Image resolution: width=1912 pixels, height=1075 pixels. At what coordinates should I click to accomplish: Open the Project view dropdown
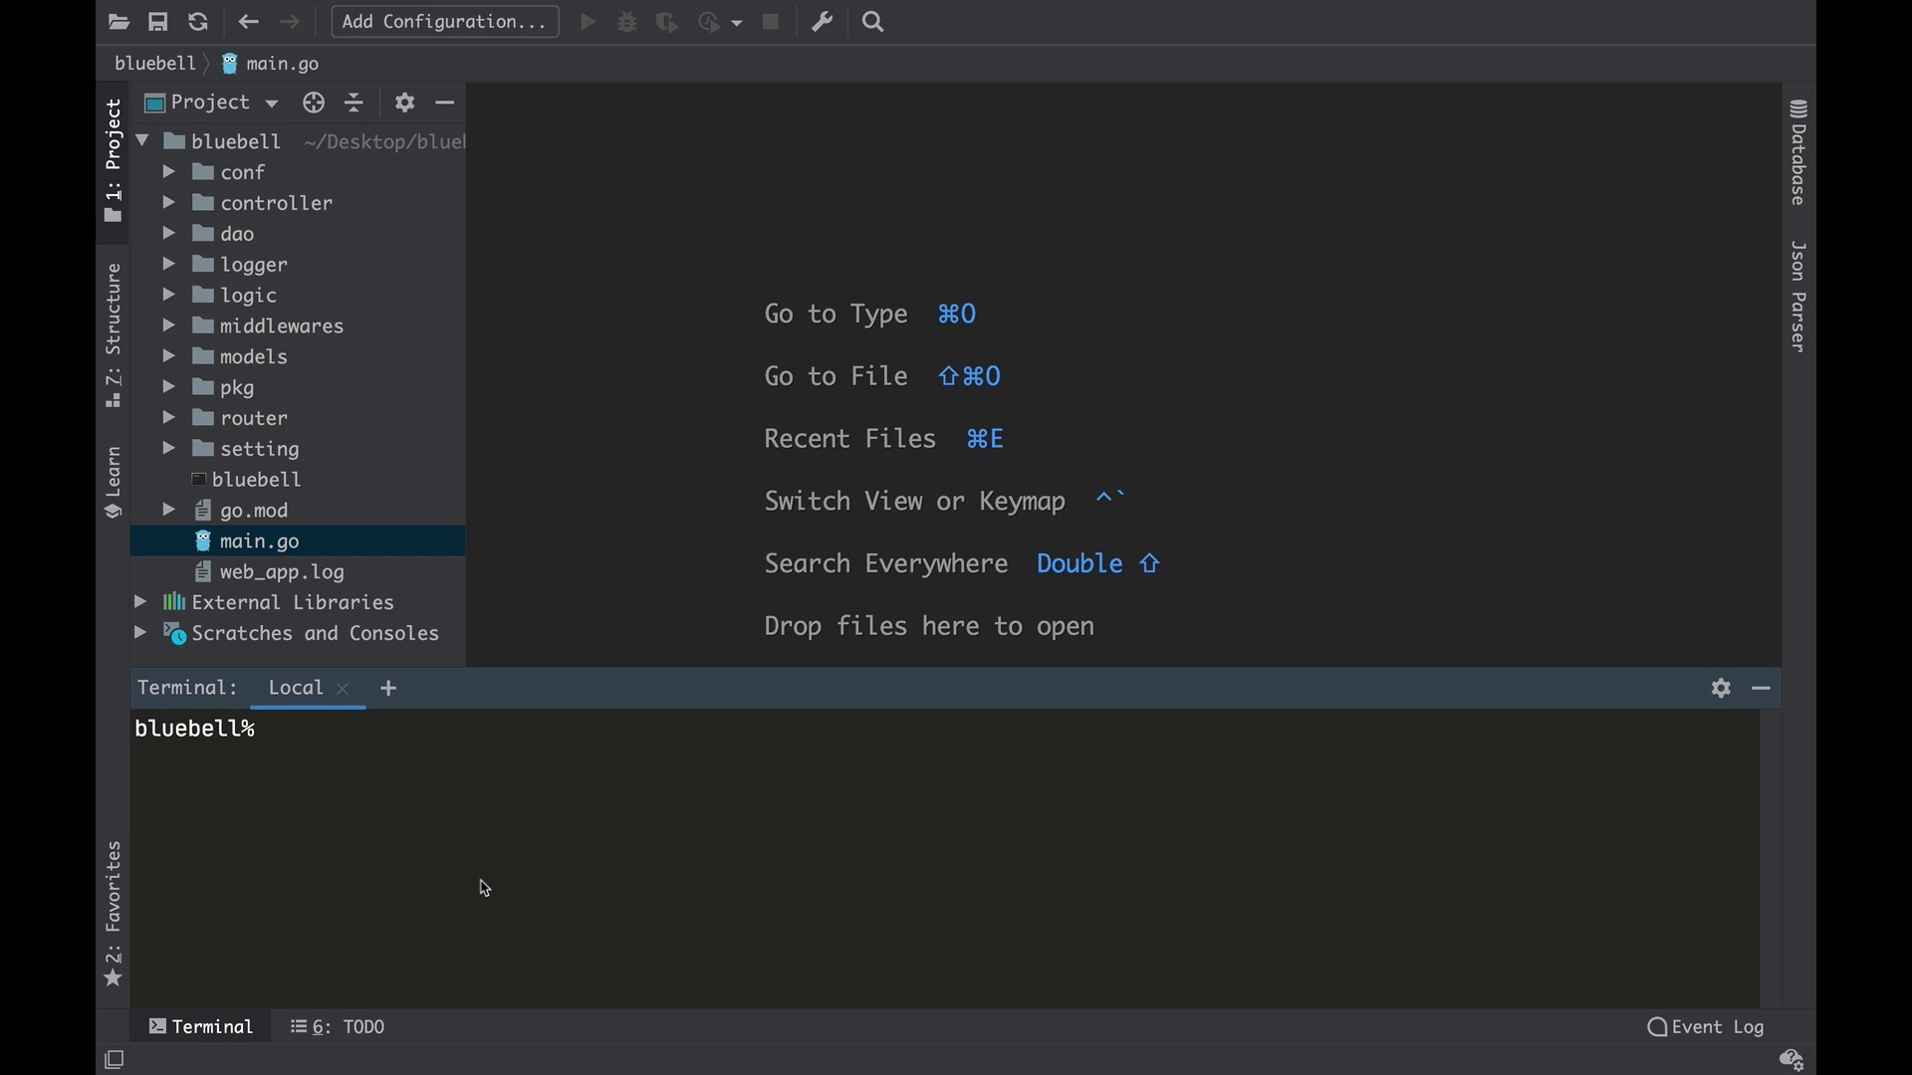[x=213, y=103]
